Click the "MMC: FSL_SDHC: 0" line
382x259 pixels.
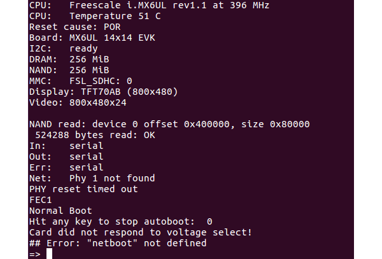tap(80, 81)
